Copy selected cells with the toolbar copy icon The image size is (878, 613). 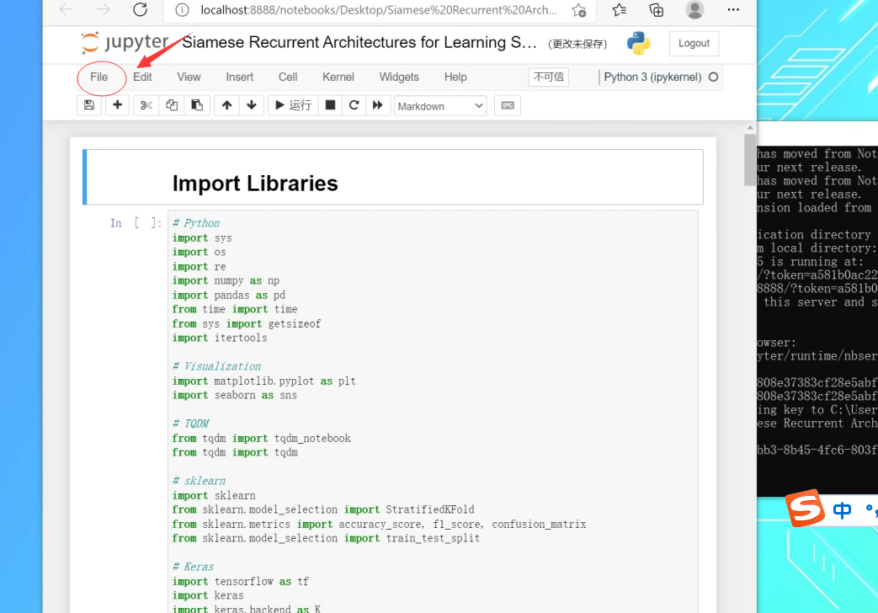pos(172,105)
